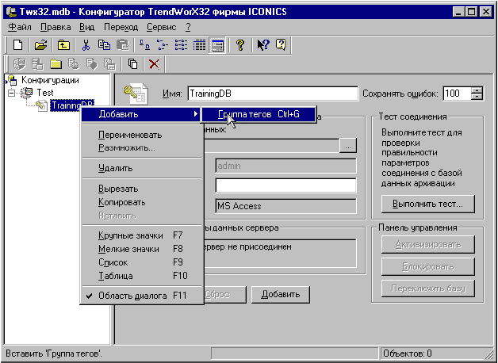Click the Open folder toolbar icon
498x363 pixels.
pos(40,45)
